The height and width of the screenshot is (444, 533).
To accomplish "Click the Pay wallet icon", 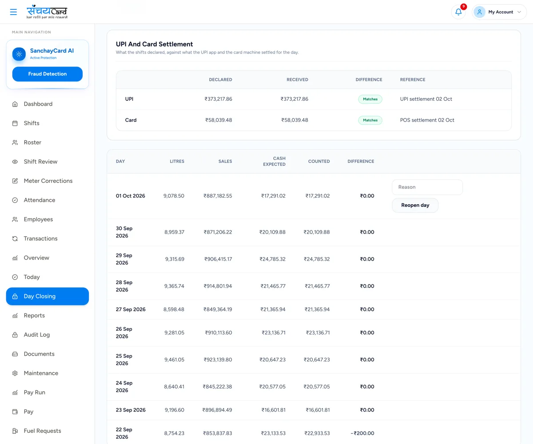I will pyautogui.click(x=15, y=412).
